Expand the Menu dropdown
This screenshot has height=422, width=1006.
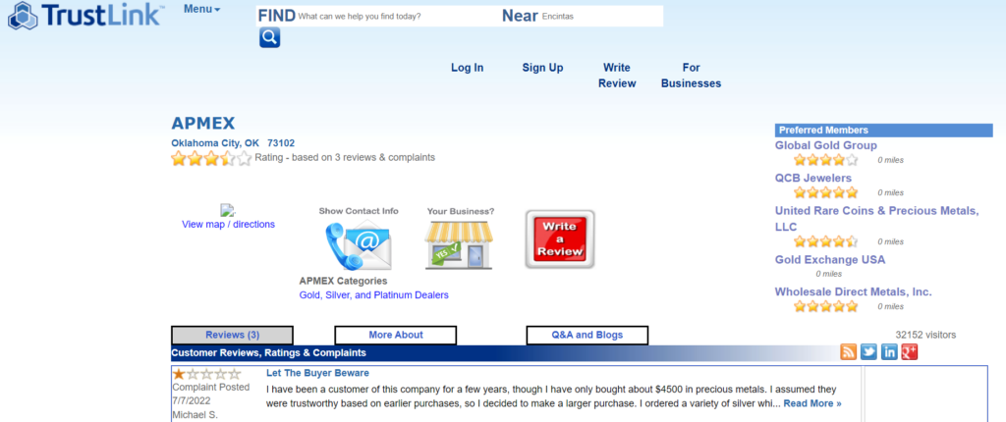(201, 10)
